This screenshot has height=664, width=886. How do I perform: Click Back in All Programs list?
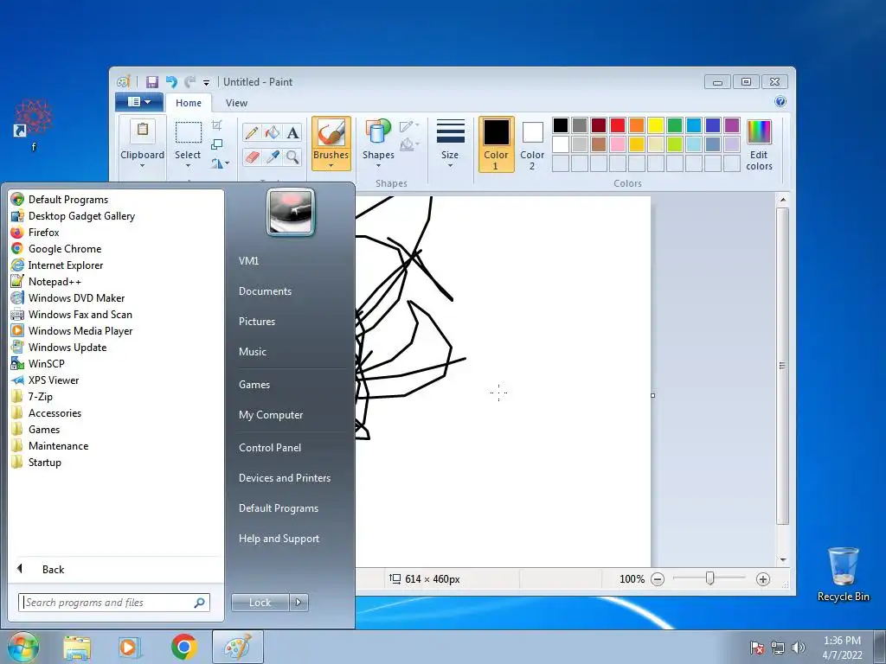tap(53, 569)
